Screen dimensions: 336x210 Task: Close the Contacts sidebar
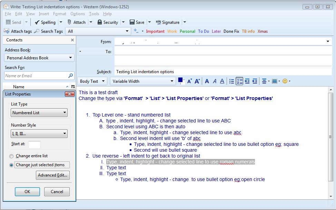[x=72, y=40]
